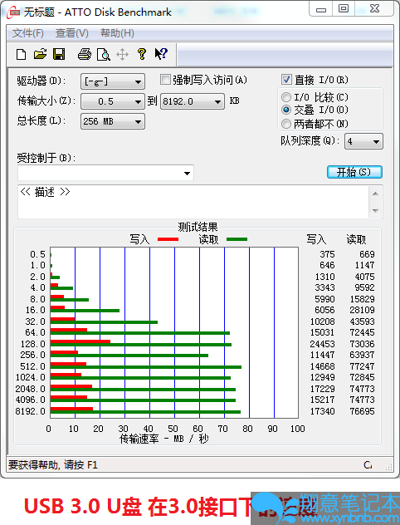The width and height of the screenshot is (400, 525).
Task: Click the 传输速率 - MB / 秒 axis label
Action: pyautogui.click(x=164, y=439)
